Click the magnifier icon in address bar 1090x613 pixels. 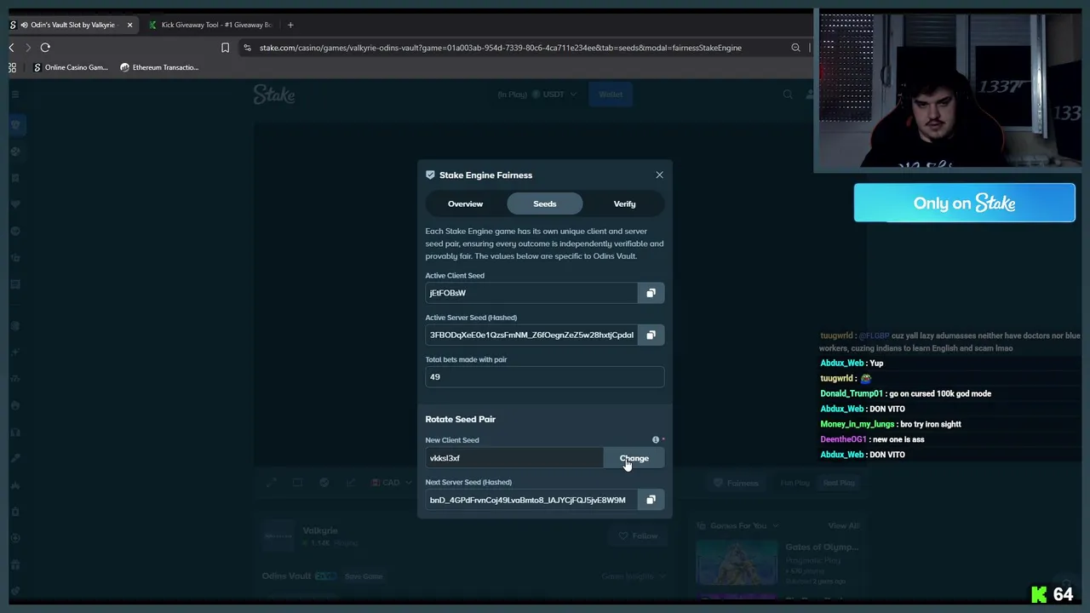click(x=795, y=48)
